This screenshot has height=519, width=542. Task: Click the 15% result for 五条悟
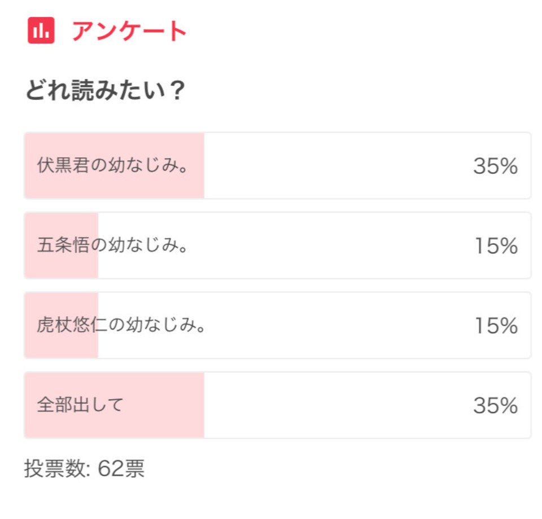pos(496,246)
